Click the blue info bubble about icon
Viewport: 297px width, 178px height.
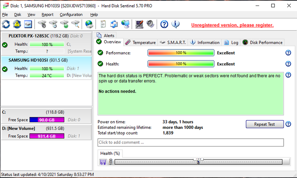[175, 24]
